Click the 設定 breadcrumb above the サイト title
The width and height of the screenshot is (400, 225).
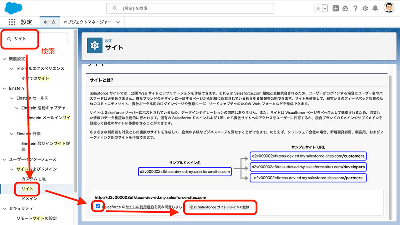point(109,40)
